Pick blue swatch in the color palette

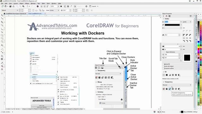199,42
